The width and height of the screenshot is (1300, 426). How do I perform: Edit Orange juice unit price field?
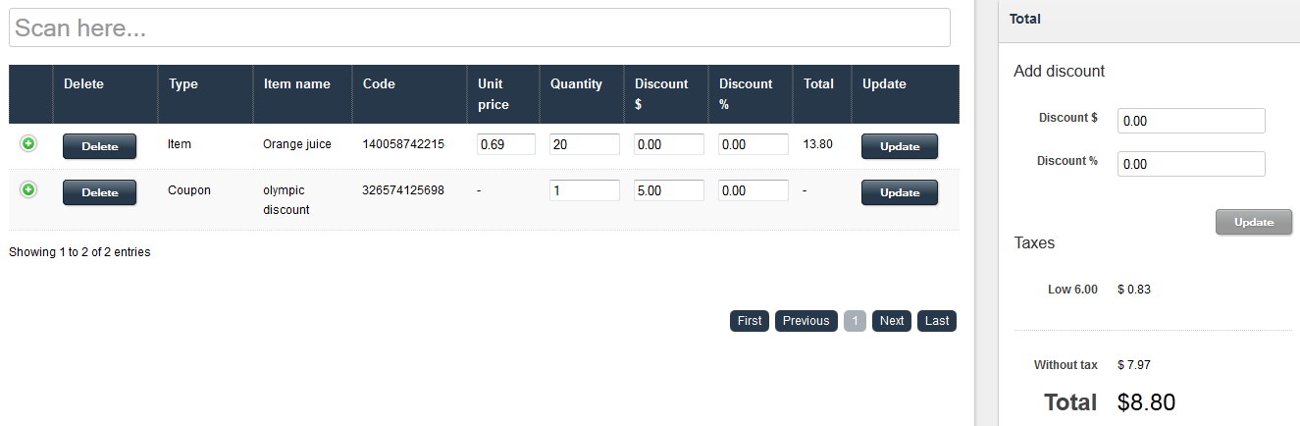click(x=505, y=144)
